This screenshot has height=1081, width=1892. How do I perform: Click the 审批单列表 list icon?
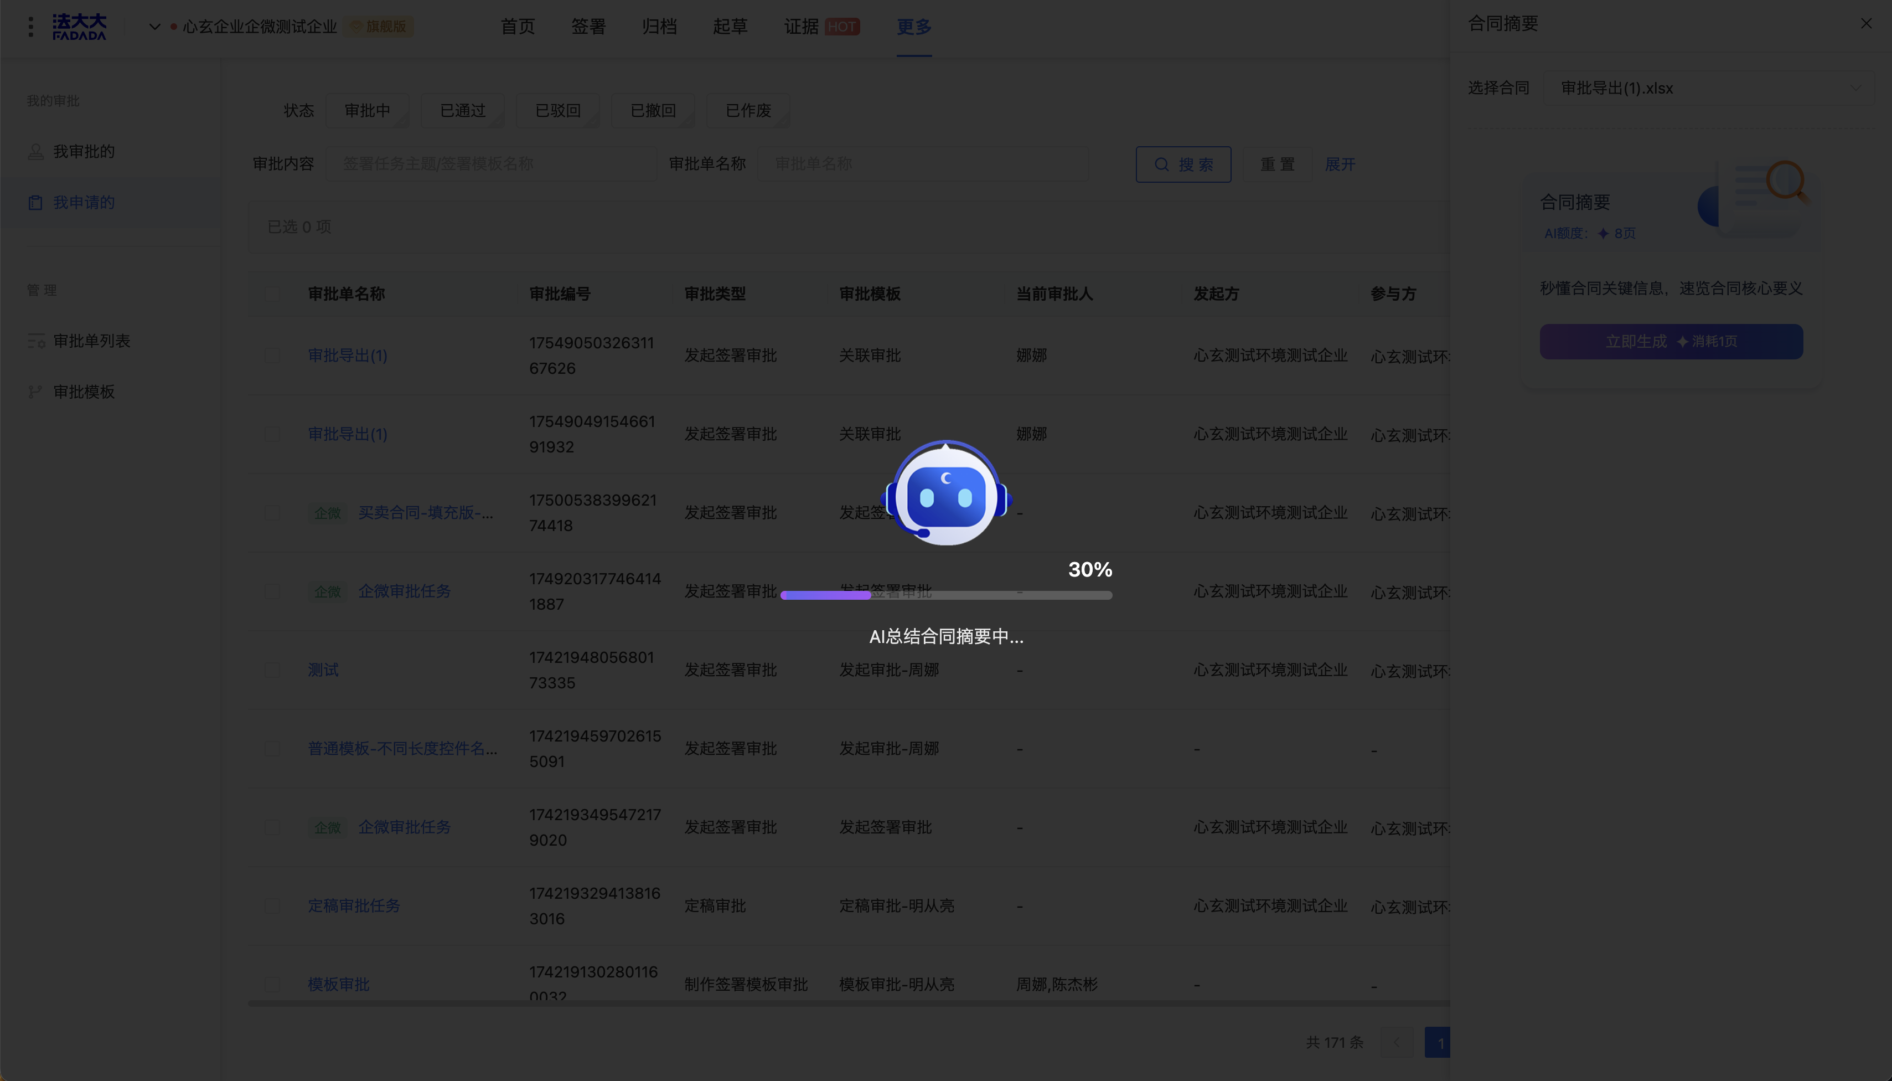[x=35, y=341]
